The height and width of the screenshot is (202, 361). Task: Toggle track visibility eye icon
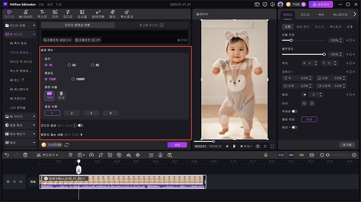14,182
